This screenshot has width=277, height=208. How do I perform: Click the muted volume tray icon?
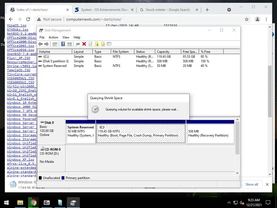click(242, 203)
